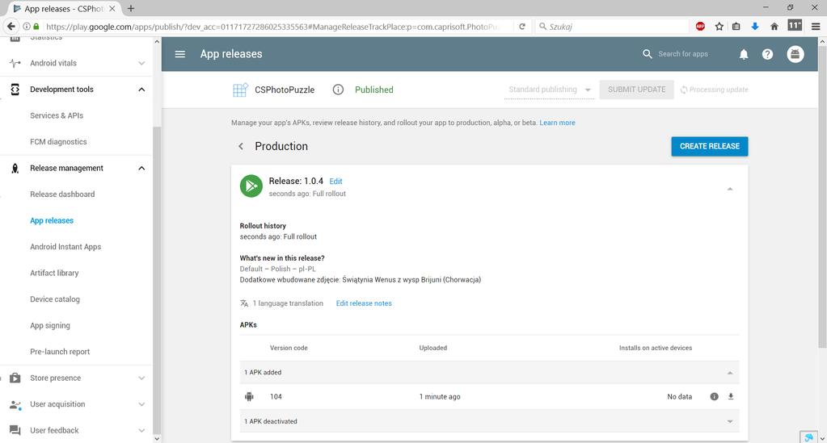Collapse the Development tools section

(x=141, y=90)
